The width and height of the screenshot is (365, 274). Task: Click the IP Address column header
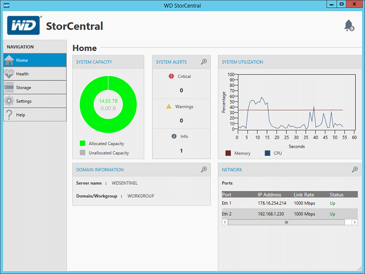coord(270,195)
